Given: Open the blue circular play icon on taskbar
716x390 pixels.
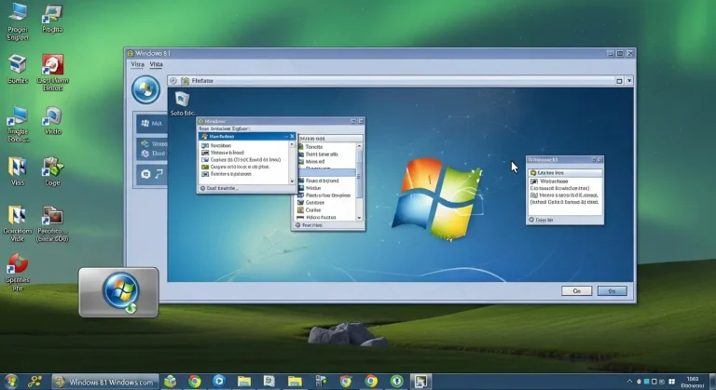Looking at the screenshot, I should click(219, 381).
